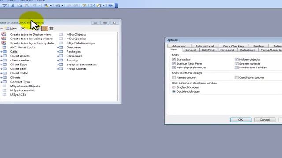
Task: Click the Create table by using wizard icon
Action: tap(4, 39)
